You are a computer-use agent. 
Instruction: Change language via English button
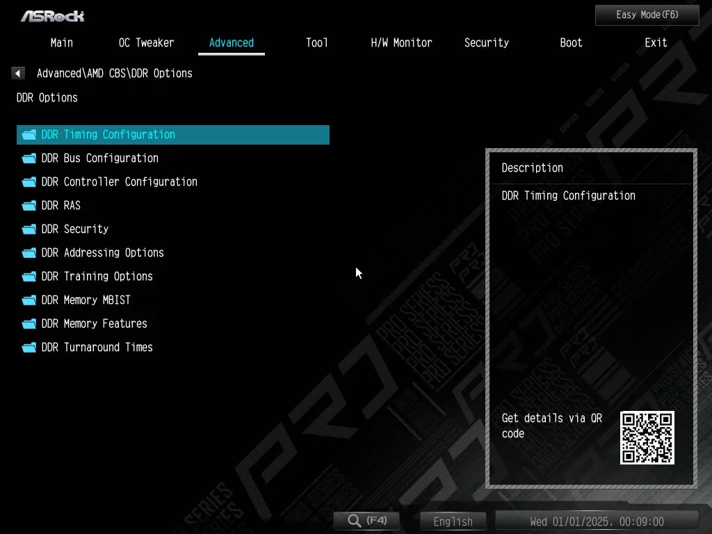[453, 521]
